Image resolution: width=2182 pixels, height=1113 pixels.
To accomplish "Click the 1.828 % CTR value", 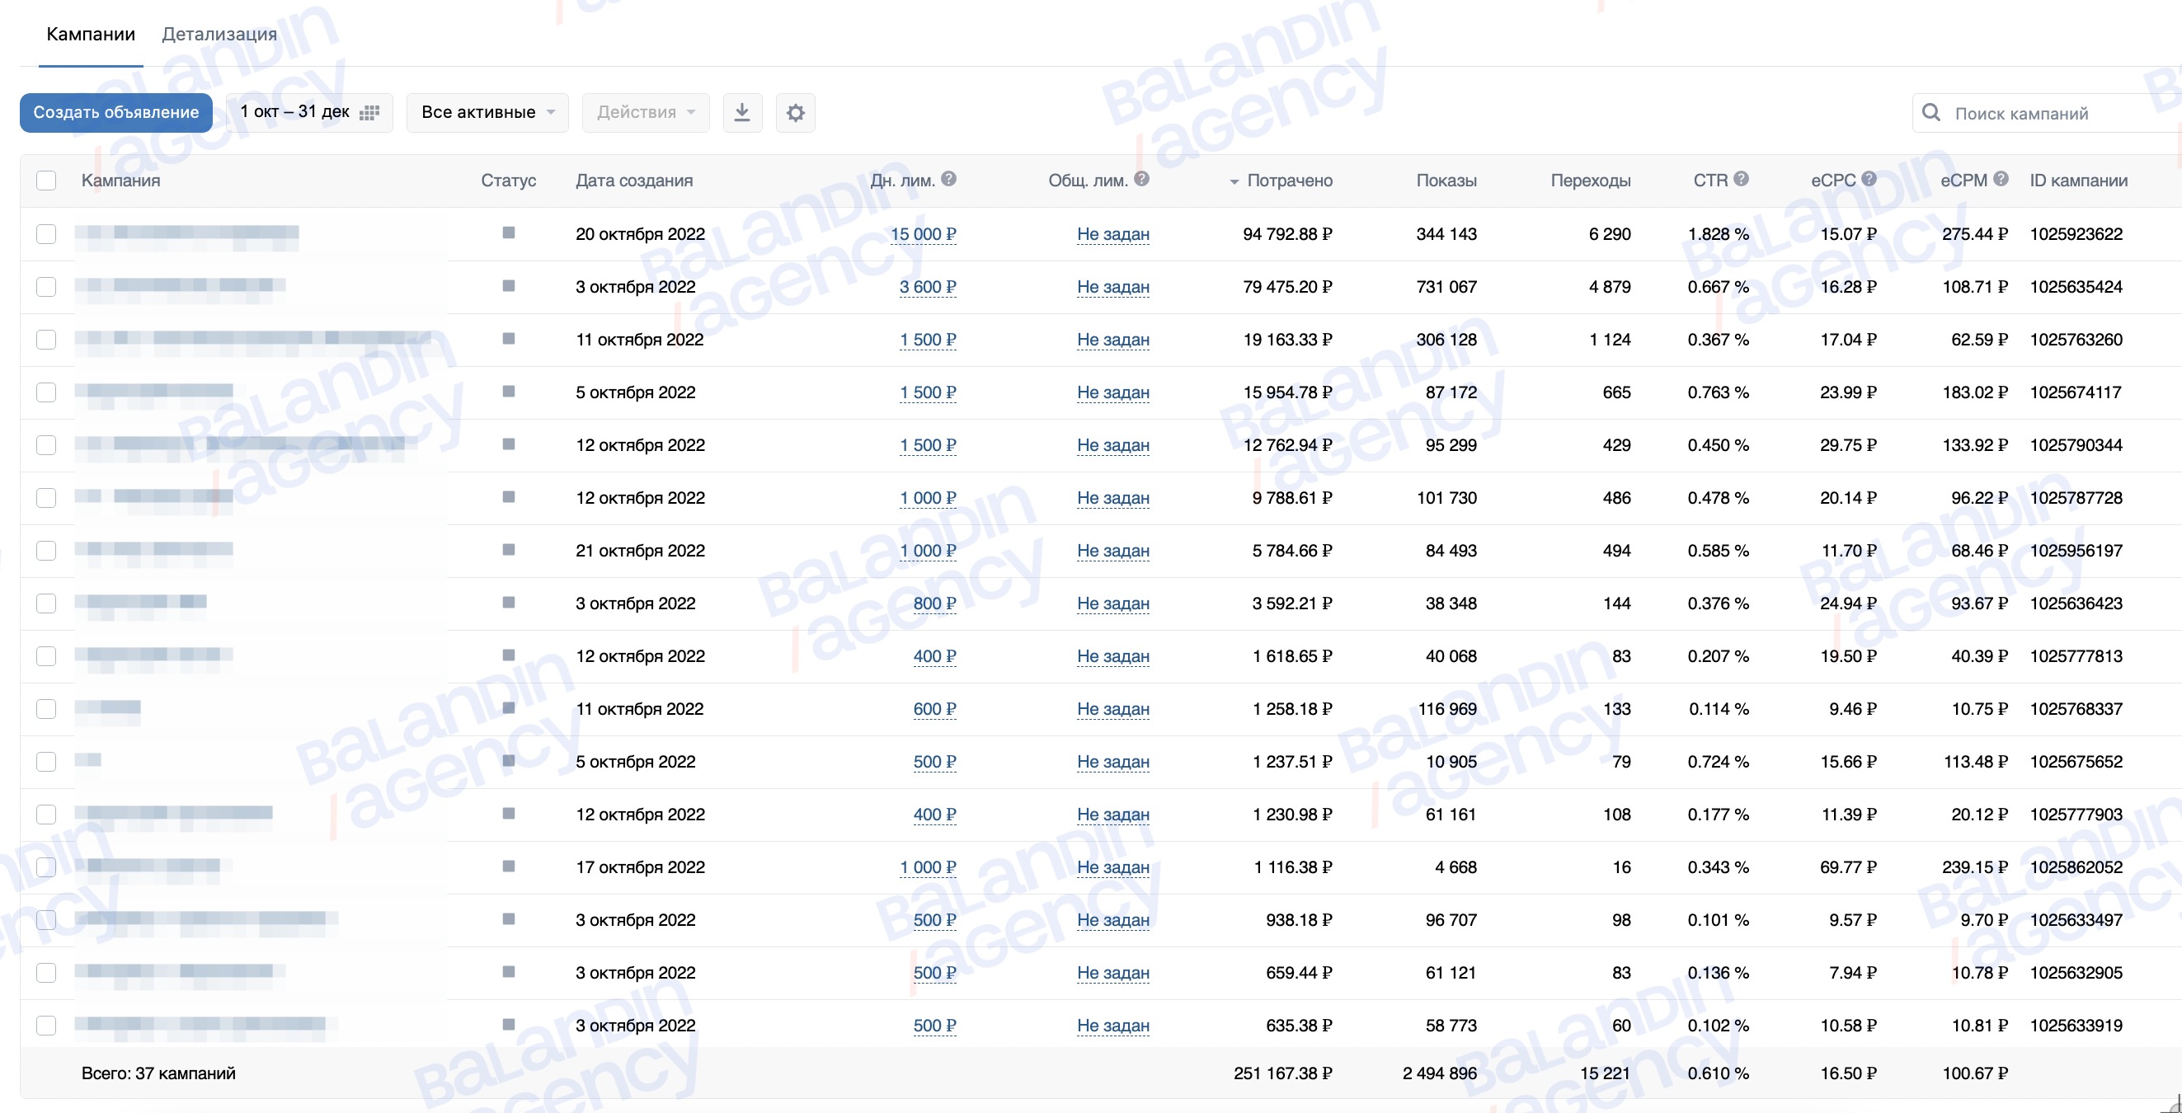I will (x=1718, y=234).
